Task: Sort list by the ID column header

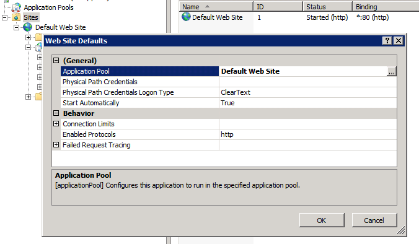Action: [x=278, y=7]
